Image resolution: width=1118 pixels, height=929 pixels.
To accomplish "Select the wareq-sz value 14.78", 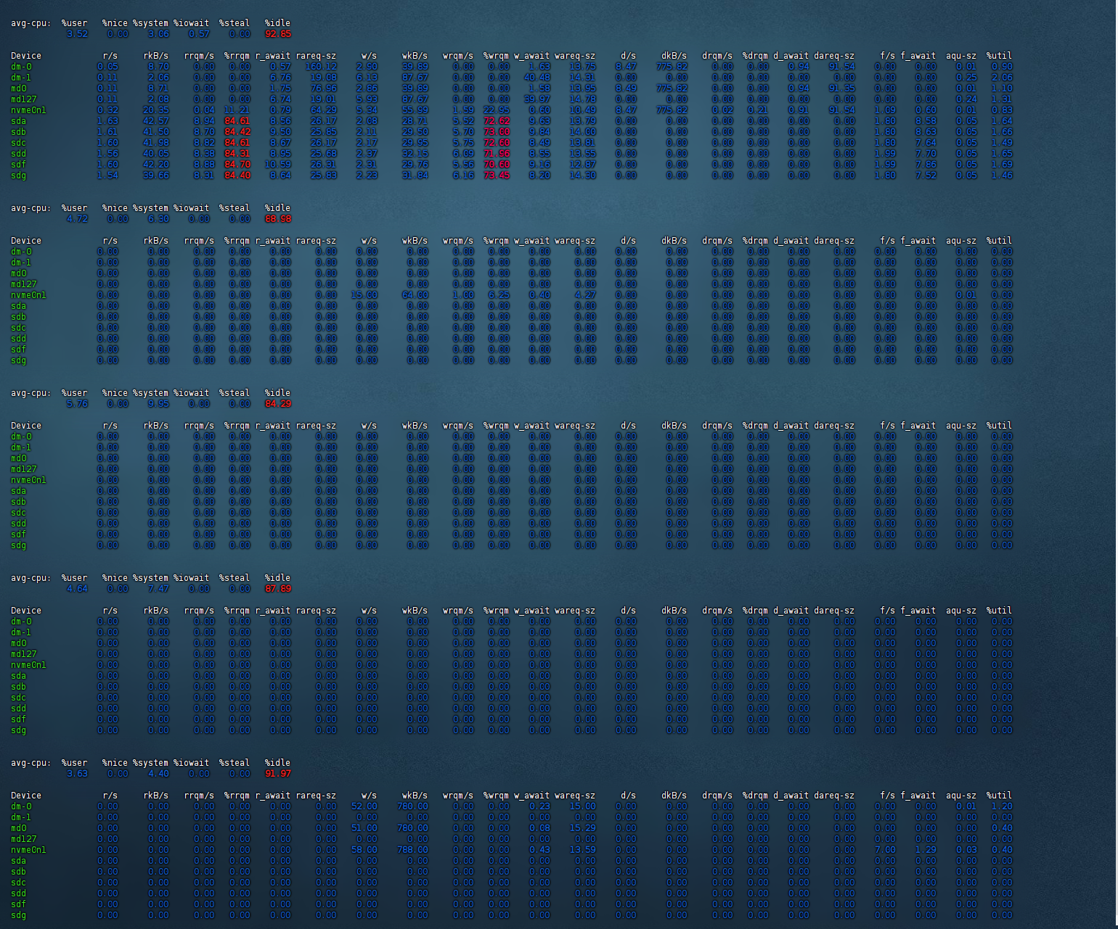I will coord(583,99).
